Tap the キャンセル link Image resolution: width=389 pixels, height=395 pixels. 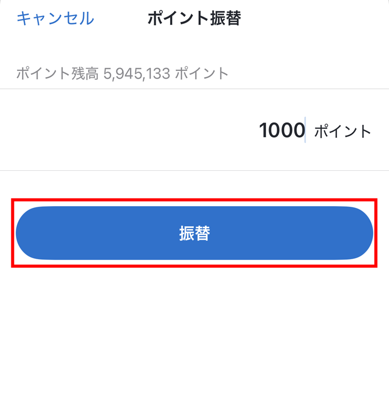[x=55, y=19]
